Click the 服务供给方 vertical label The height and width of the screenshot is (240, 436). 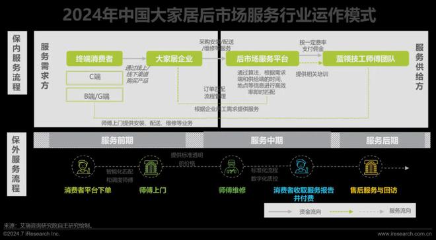click(x=419, y=67)
